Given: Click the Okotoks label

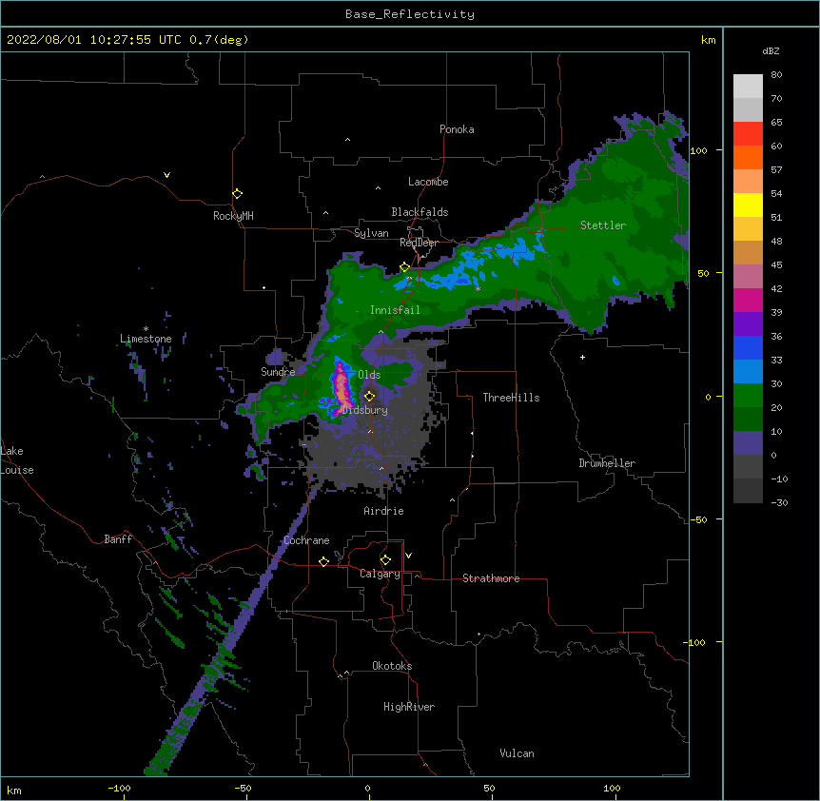Looking at the screenshot, I should pyautogui.click(x=392, y=666).
